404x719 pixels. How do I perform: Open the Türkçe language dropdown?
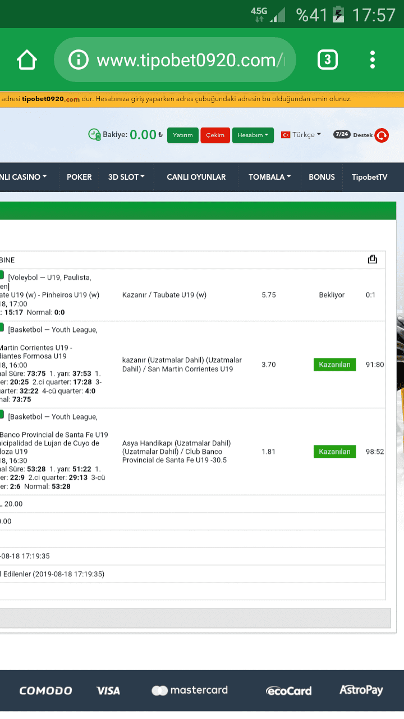pos(306,135)
